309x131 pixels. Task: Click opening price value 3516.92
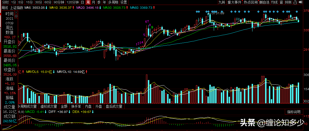(x=10, y=46)
